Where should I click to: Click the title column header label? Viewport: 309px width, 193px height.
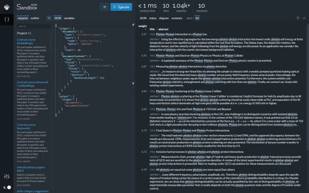tap(152, 29)
